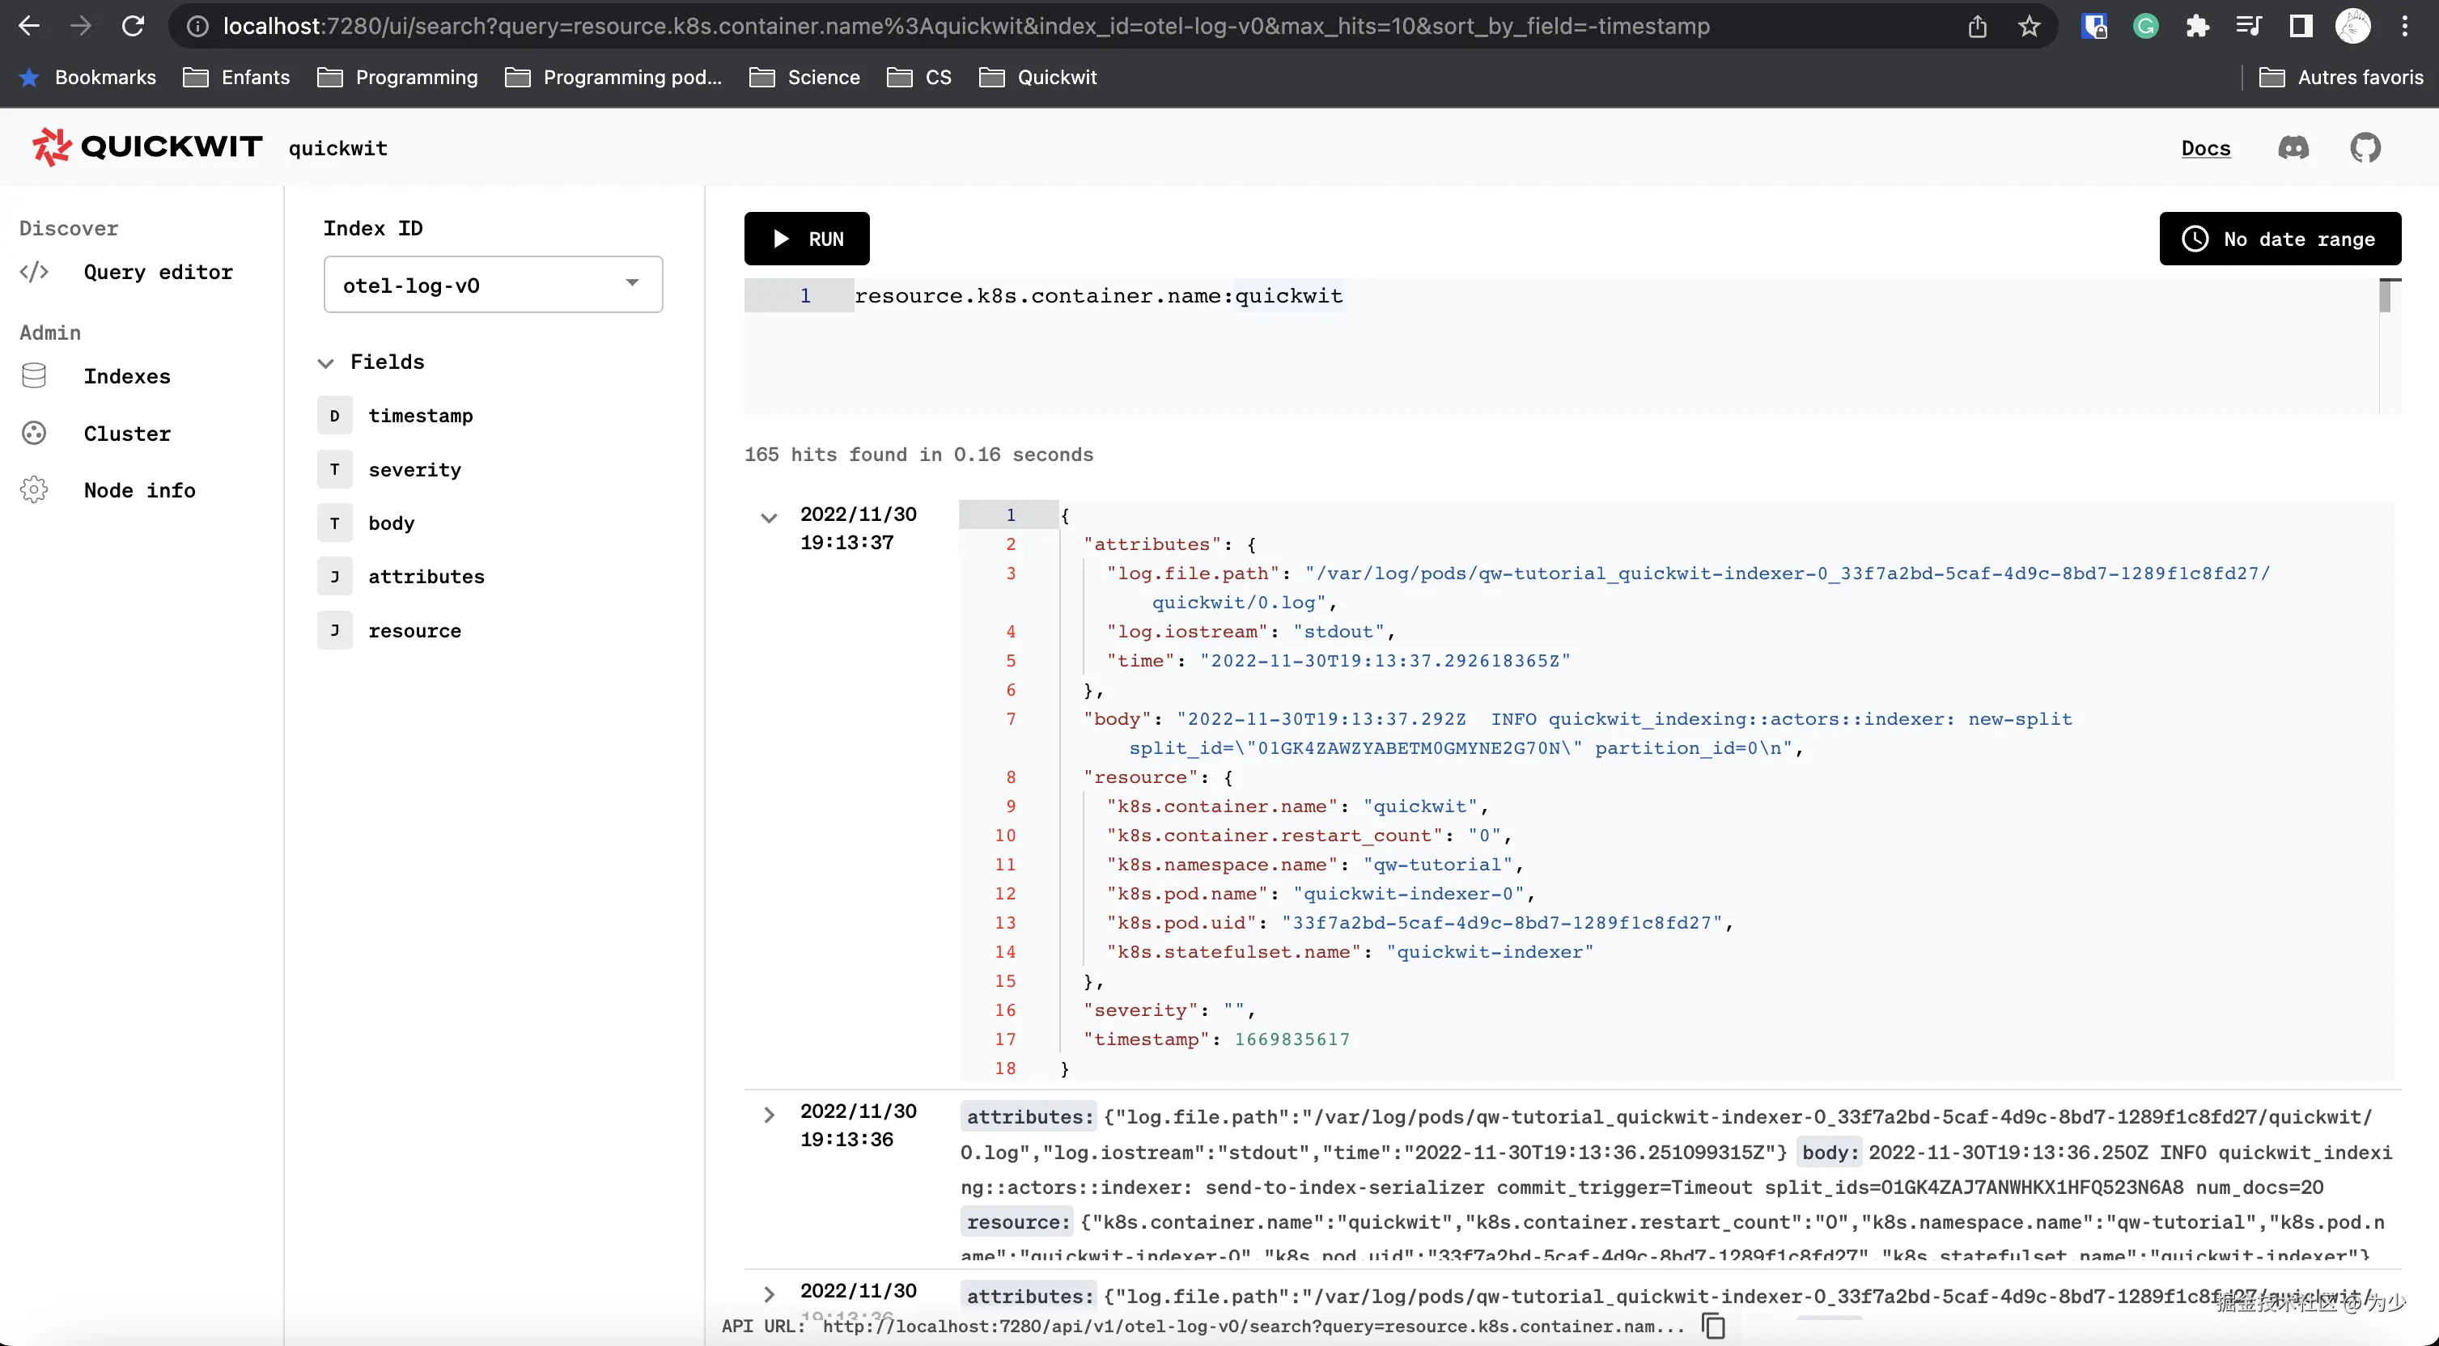The image size is (2439, 1346).
Task: Copy the API URL using the copy icon
Action: [1714, 1325]
